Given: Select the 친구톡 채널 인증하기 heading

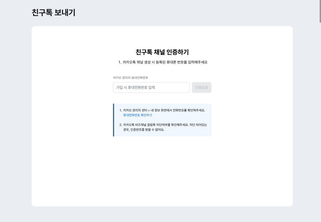Looking at the screenshot, I should pyautogui.click(x=162, y=52).
